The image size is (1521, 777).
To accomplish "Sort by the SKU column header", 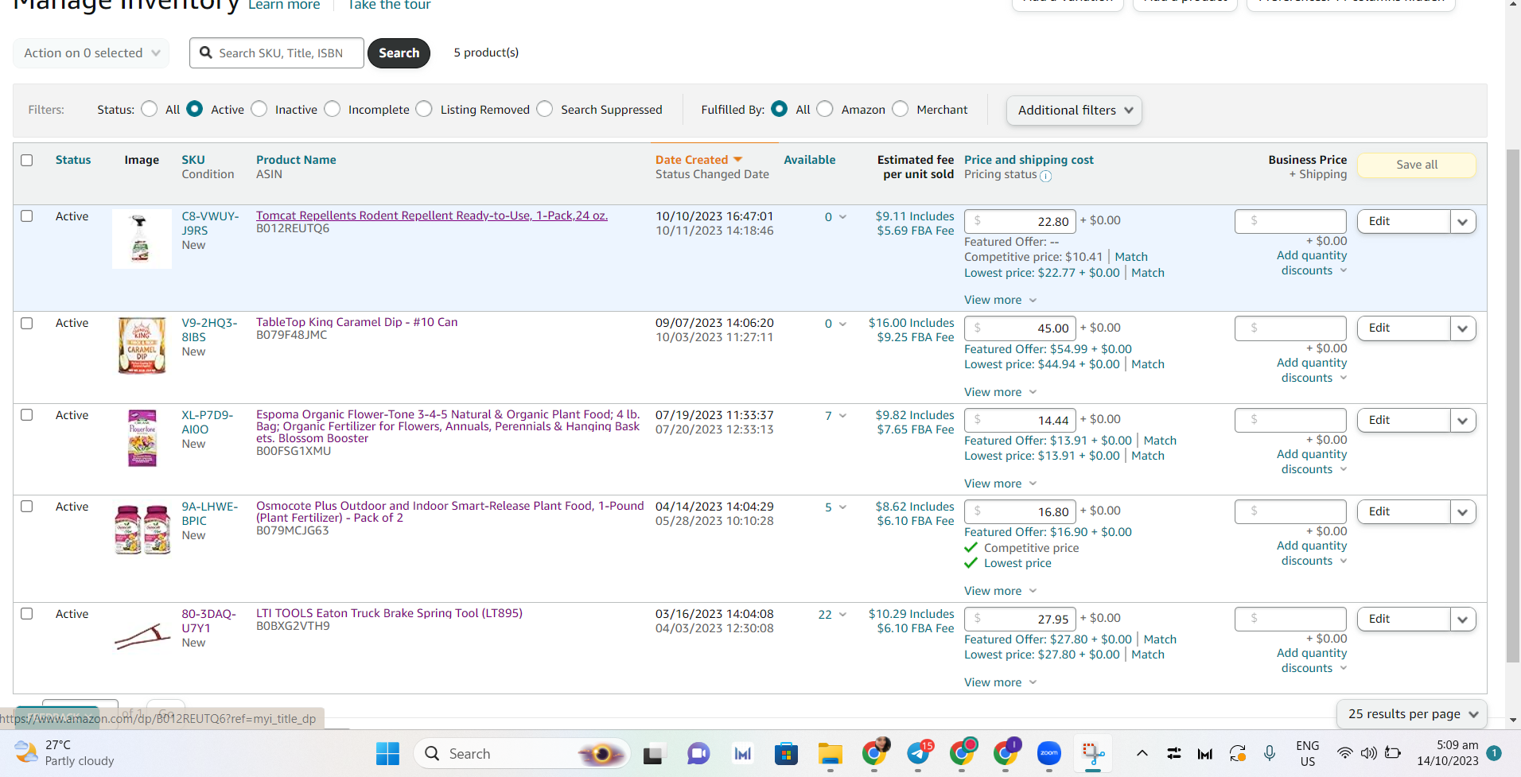I will point(193,160).
